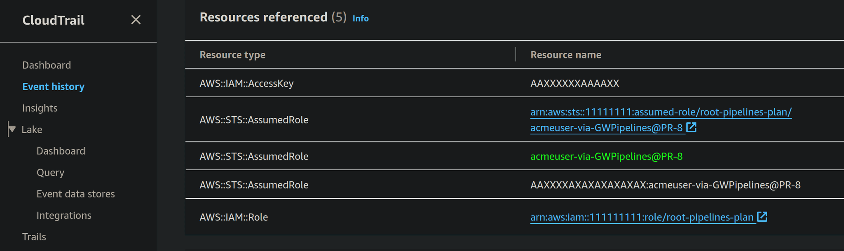
Task: Open external link icon for root-pipelines-plan role
Action: [x=762, y=217]
